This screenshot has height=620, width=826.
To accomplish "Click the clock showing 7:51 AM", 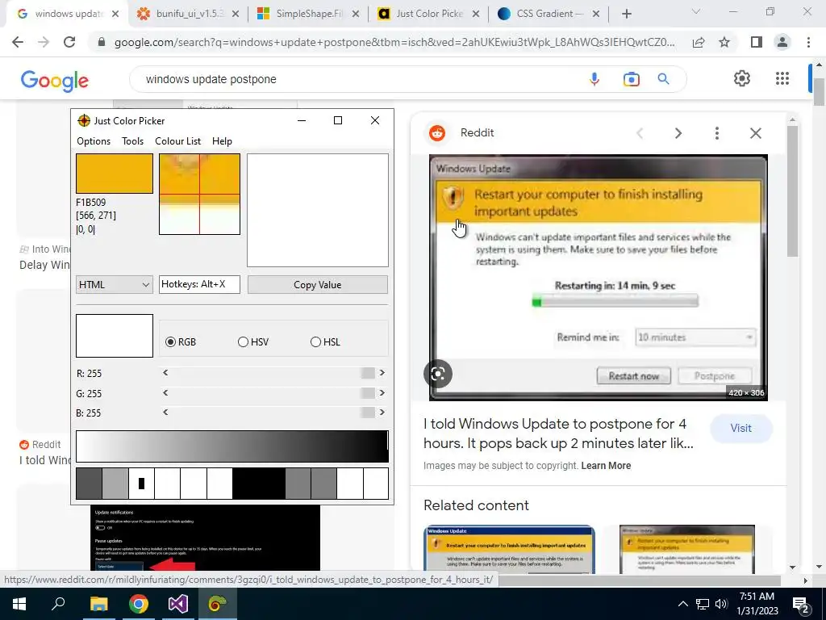I will coord(757,597).
